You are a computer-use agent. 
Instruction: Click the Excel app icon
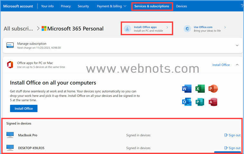pyautogui.click(x=200, y=89)
